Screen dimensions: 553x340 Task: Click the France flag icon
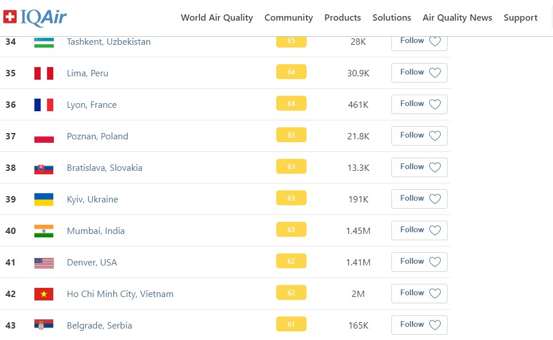tap(44, 105)
